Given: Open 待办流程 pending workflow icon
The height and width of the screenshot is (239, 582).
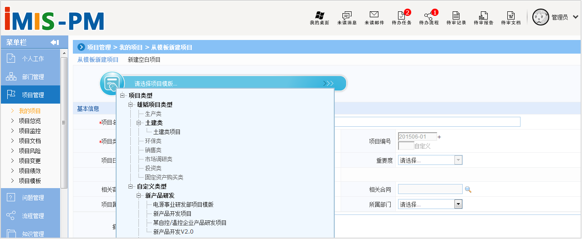Looking at the screenshot, I should pos(429,18).
